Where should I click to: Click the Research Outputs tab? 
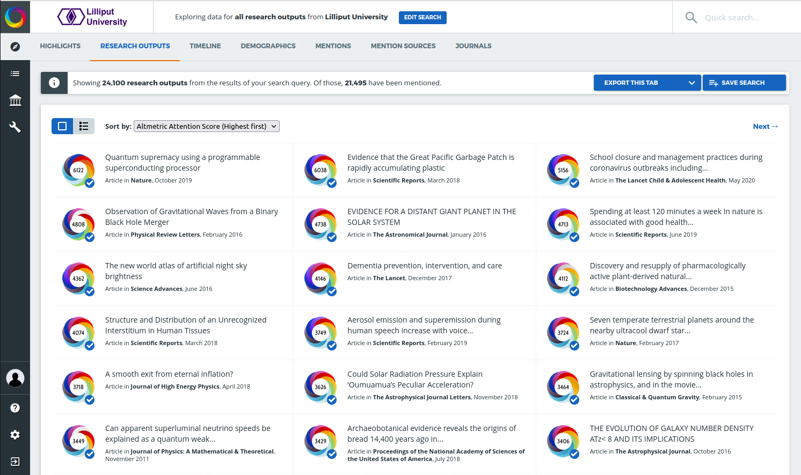pos(135,46)
